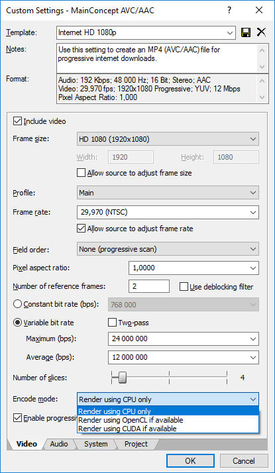Click the Format box scroll up arrow

262,81
